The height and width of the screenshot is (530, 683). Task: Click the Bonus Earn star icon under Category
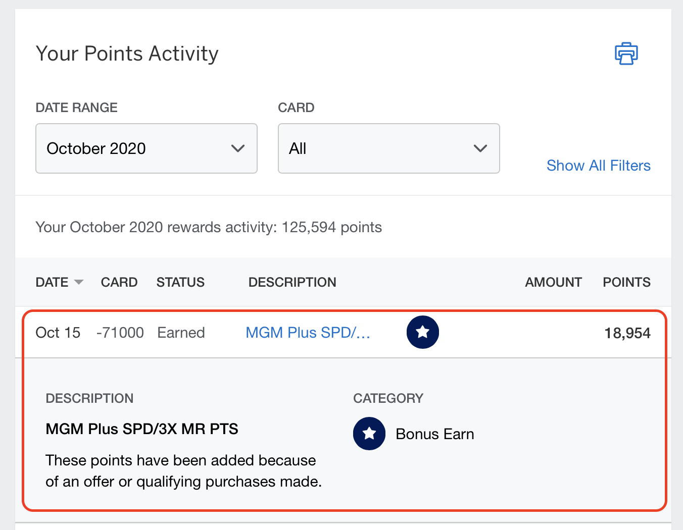(369, 434)
